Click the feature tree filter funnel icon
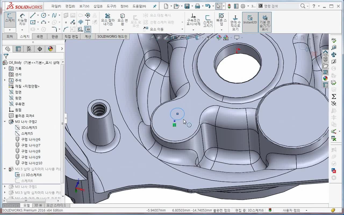Screen dimensions: 344x215 pos(6,56)
